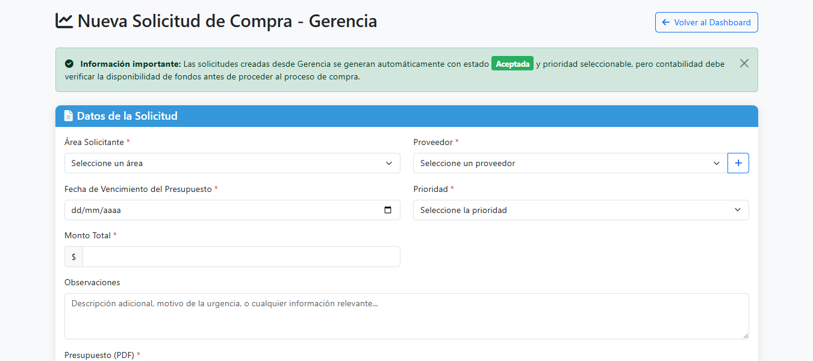813x361 pixels.
Task: Click the plus icon to add a new proveedor
Action: (738, 162)
